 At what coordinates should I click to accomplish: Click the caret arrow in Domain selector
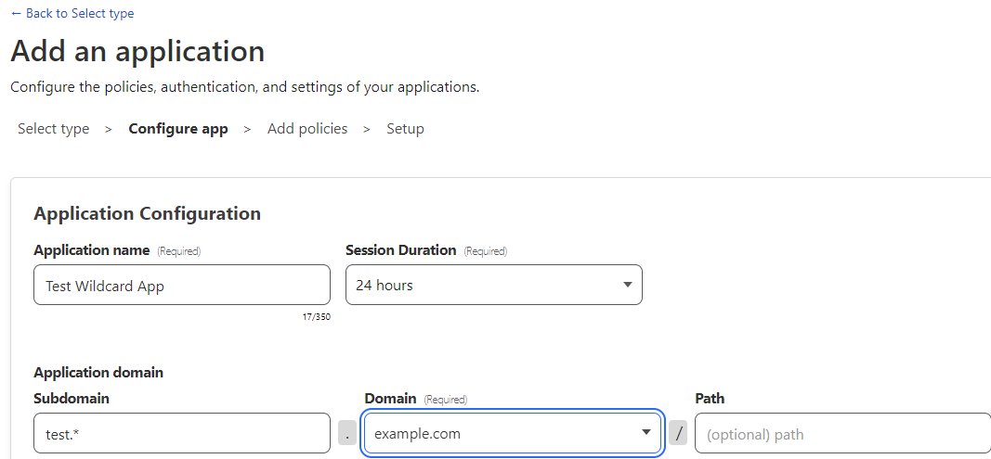click(645, 432)
